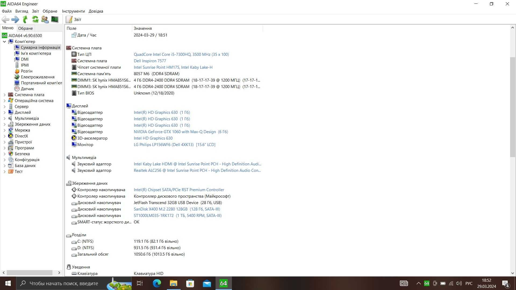
Task: Expand the Мультимедіа tree node
Action: [x=4, y=118]
